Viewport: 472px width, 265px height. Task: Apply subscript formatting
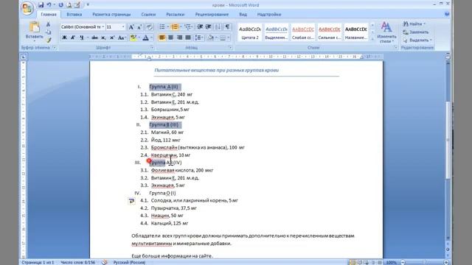[103, 38]
